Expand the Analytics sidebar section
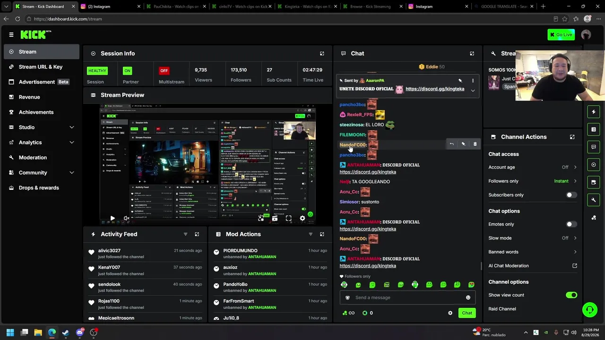605x340 pixels. [42, 143]
